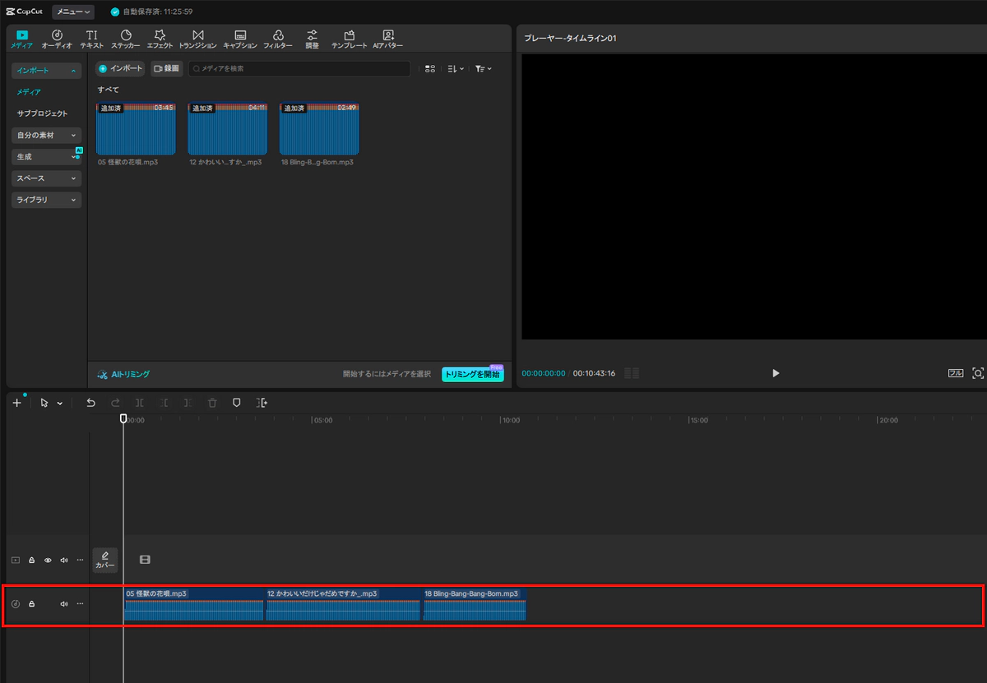Switch to the テキスト tab
Screen dimensions: 987x683
click(91, 39)
